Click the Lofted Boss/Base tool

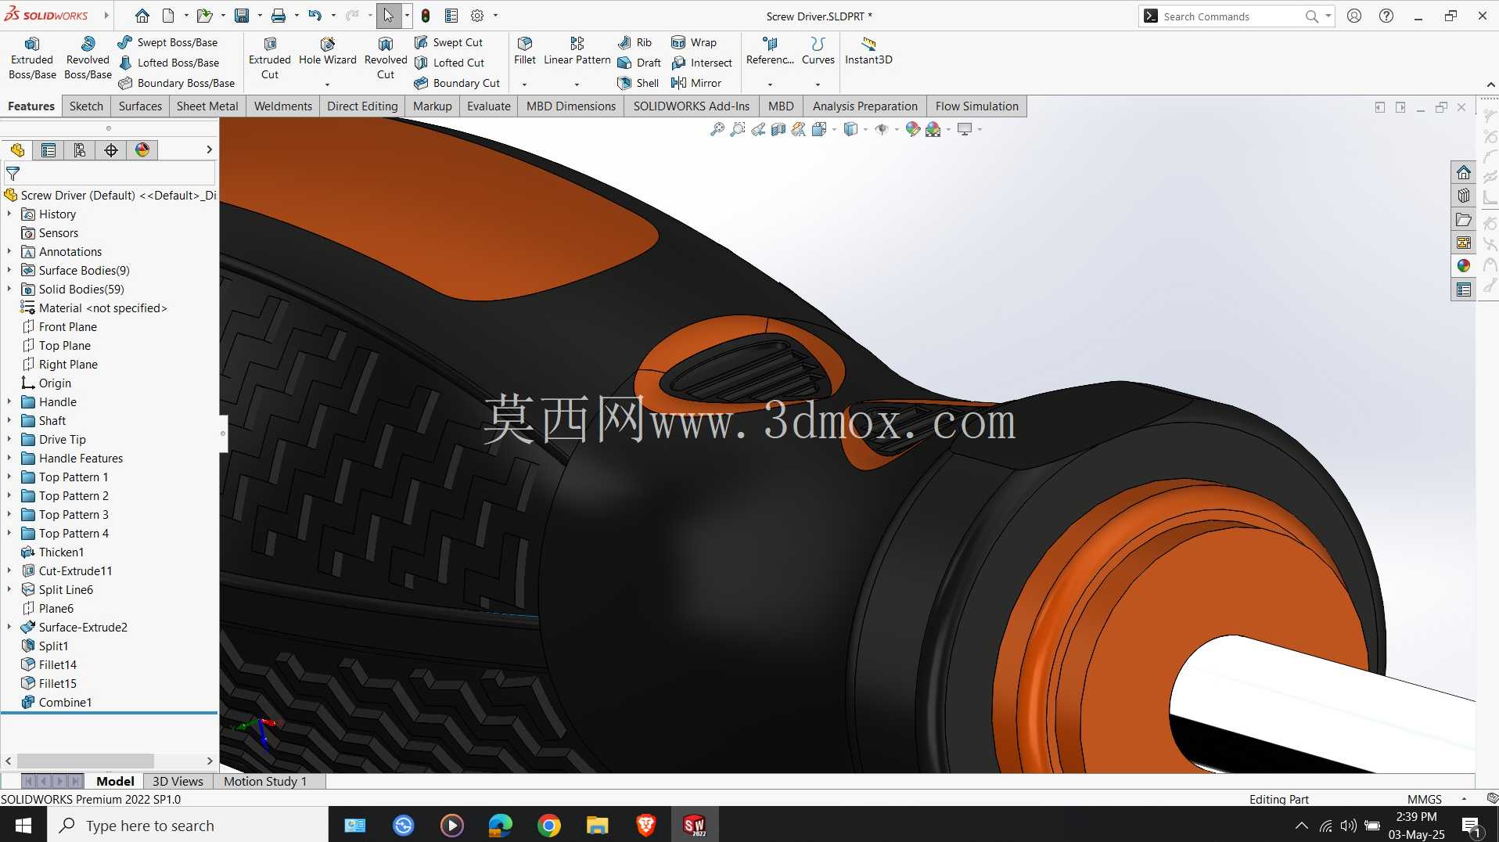[x=169, y=63]
